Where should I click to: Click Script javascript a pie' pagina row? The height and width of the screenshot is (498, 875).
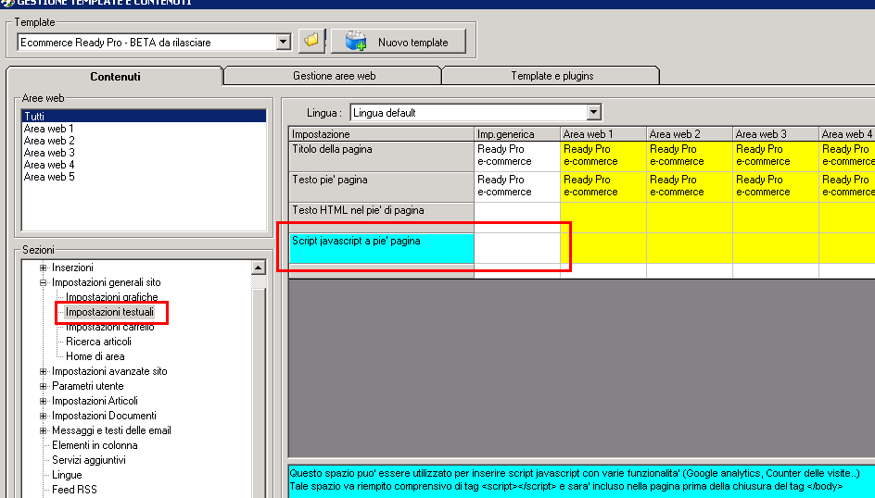[x=381, y=248]
